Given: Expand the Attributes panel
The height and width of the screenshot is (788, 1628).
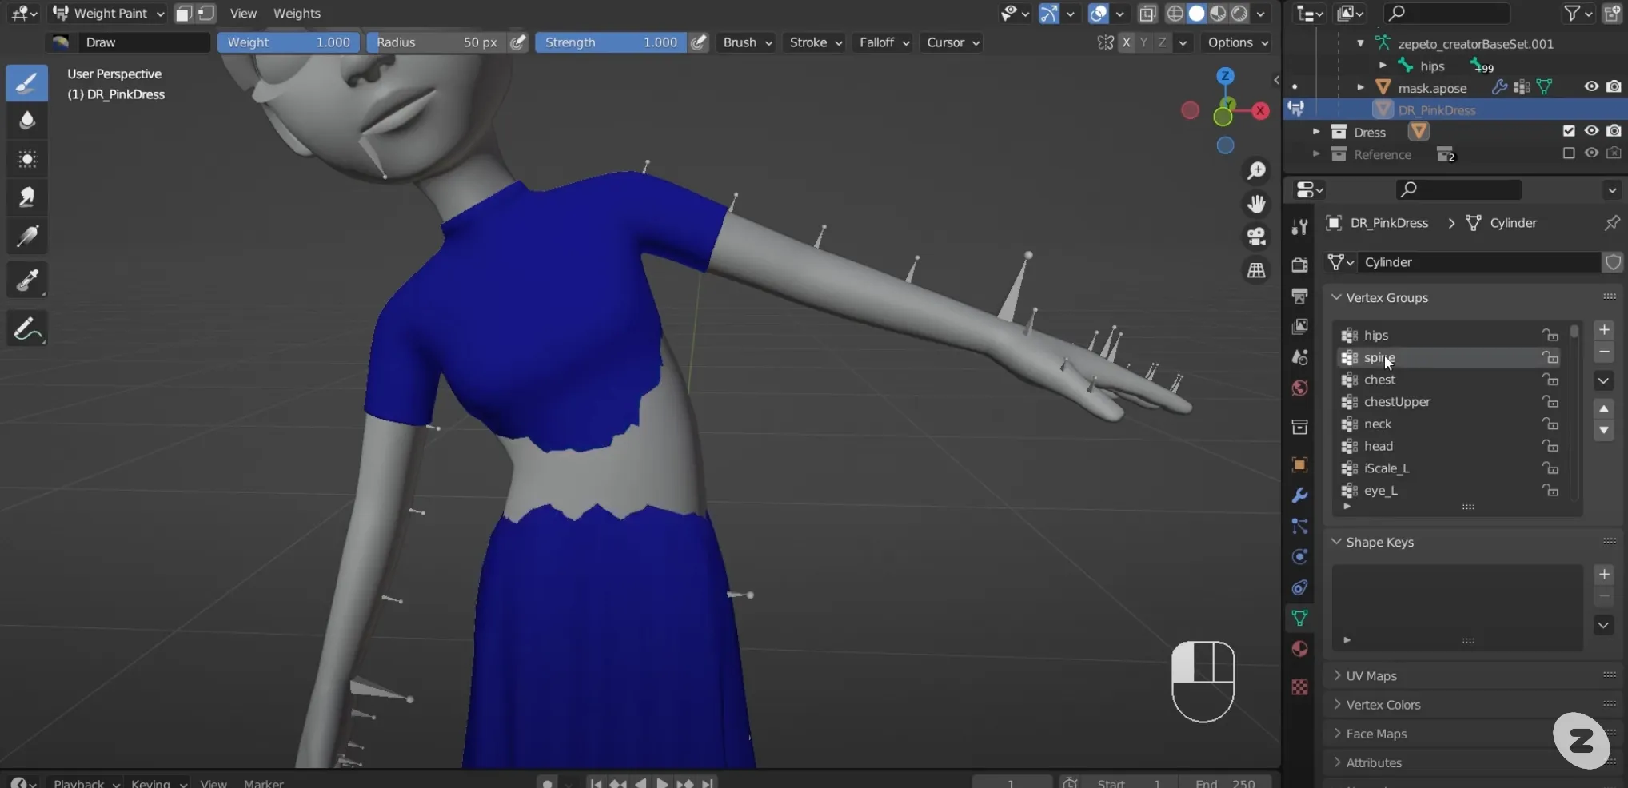Looking at the screenshot, I should point(1373,762).
